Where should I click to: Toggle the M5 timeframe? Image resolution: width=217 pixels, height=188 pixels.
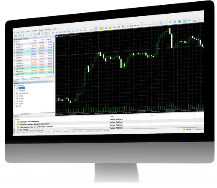click(x=57, y=32)
